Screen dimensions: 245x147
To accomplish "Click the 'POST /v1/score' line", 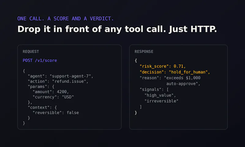I will (x=40, y=60).
